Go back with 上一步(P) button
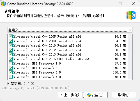This screenshot has height=101, width=140. (70, 95)
